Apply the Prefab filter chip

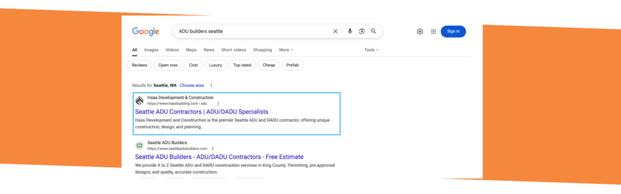coord(293,65)
